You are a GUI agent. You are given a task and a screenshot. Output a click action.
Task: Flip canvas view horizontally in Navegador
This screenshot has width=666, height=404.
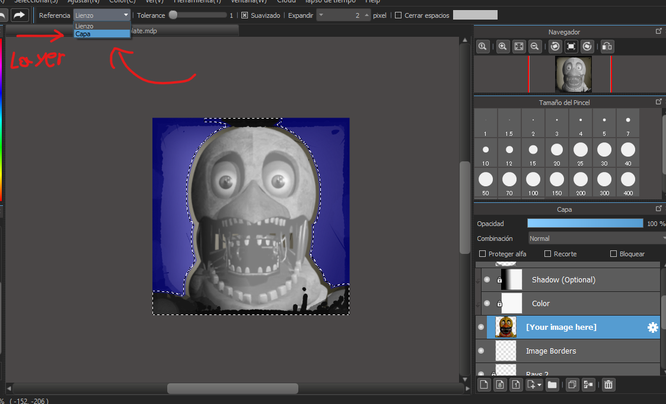607,46
